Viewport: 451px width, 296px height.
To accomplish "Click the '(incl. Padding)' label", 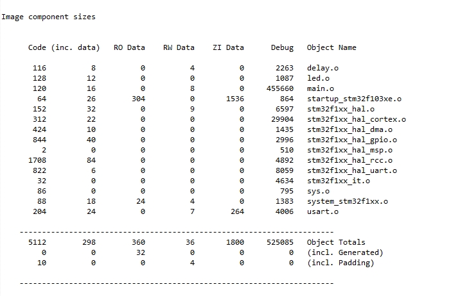I will (340, 263).
